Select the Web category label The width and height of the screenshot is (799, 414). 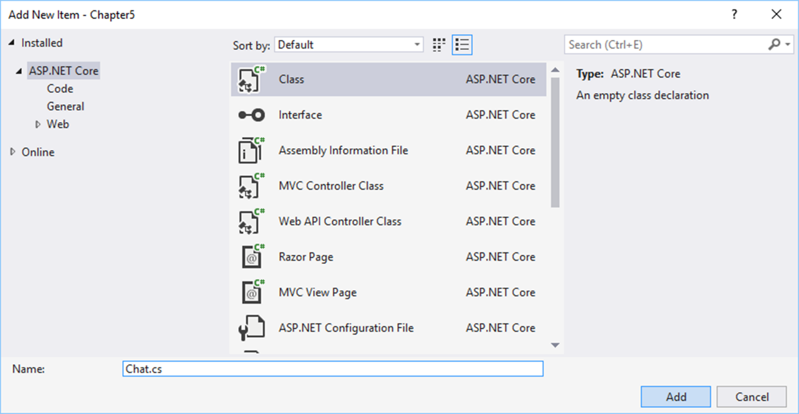58,124
